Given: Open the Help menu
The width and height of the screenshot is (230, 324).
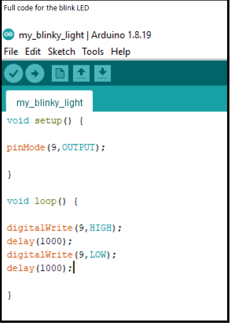Looking at the screenshot, I should pos(120,51).
